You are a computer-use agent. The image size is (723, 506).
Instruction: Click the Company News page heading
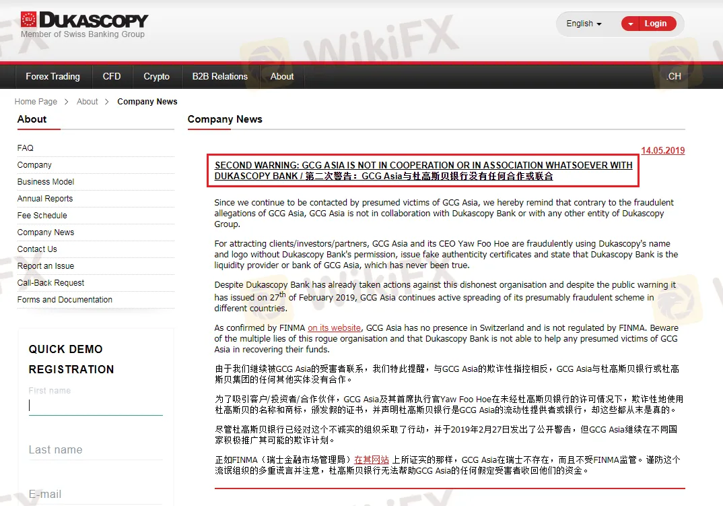point(225,119)
